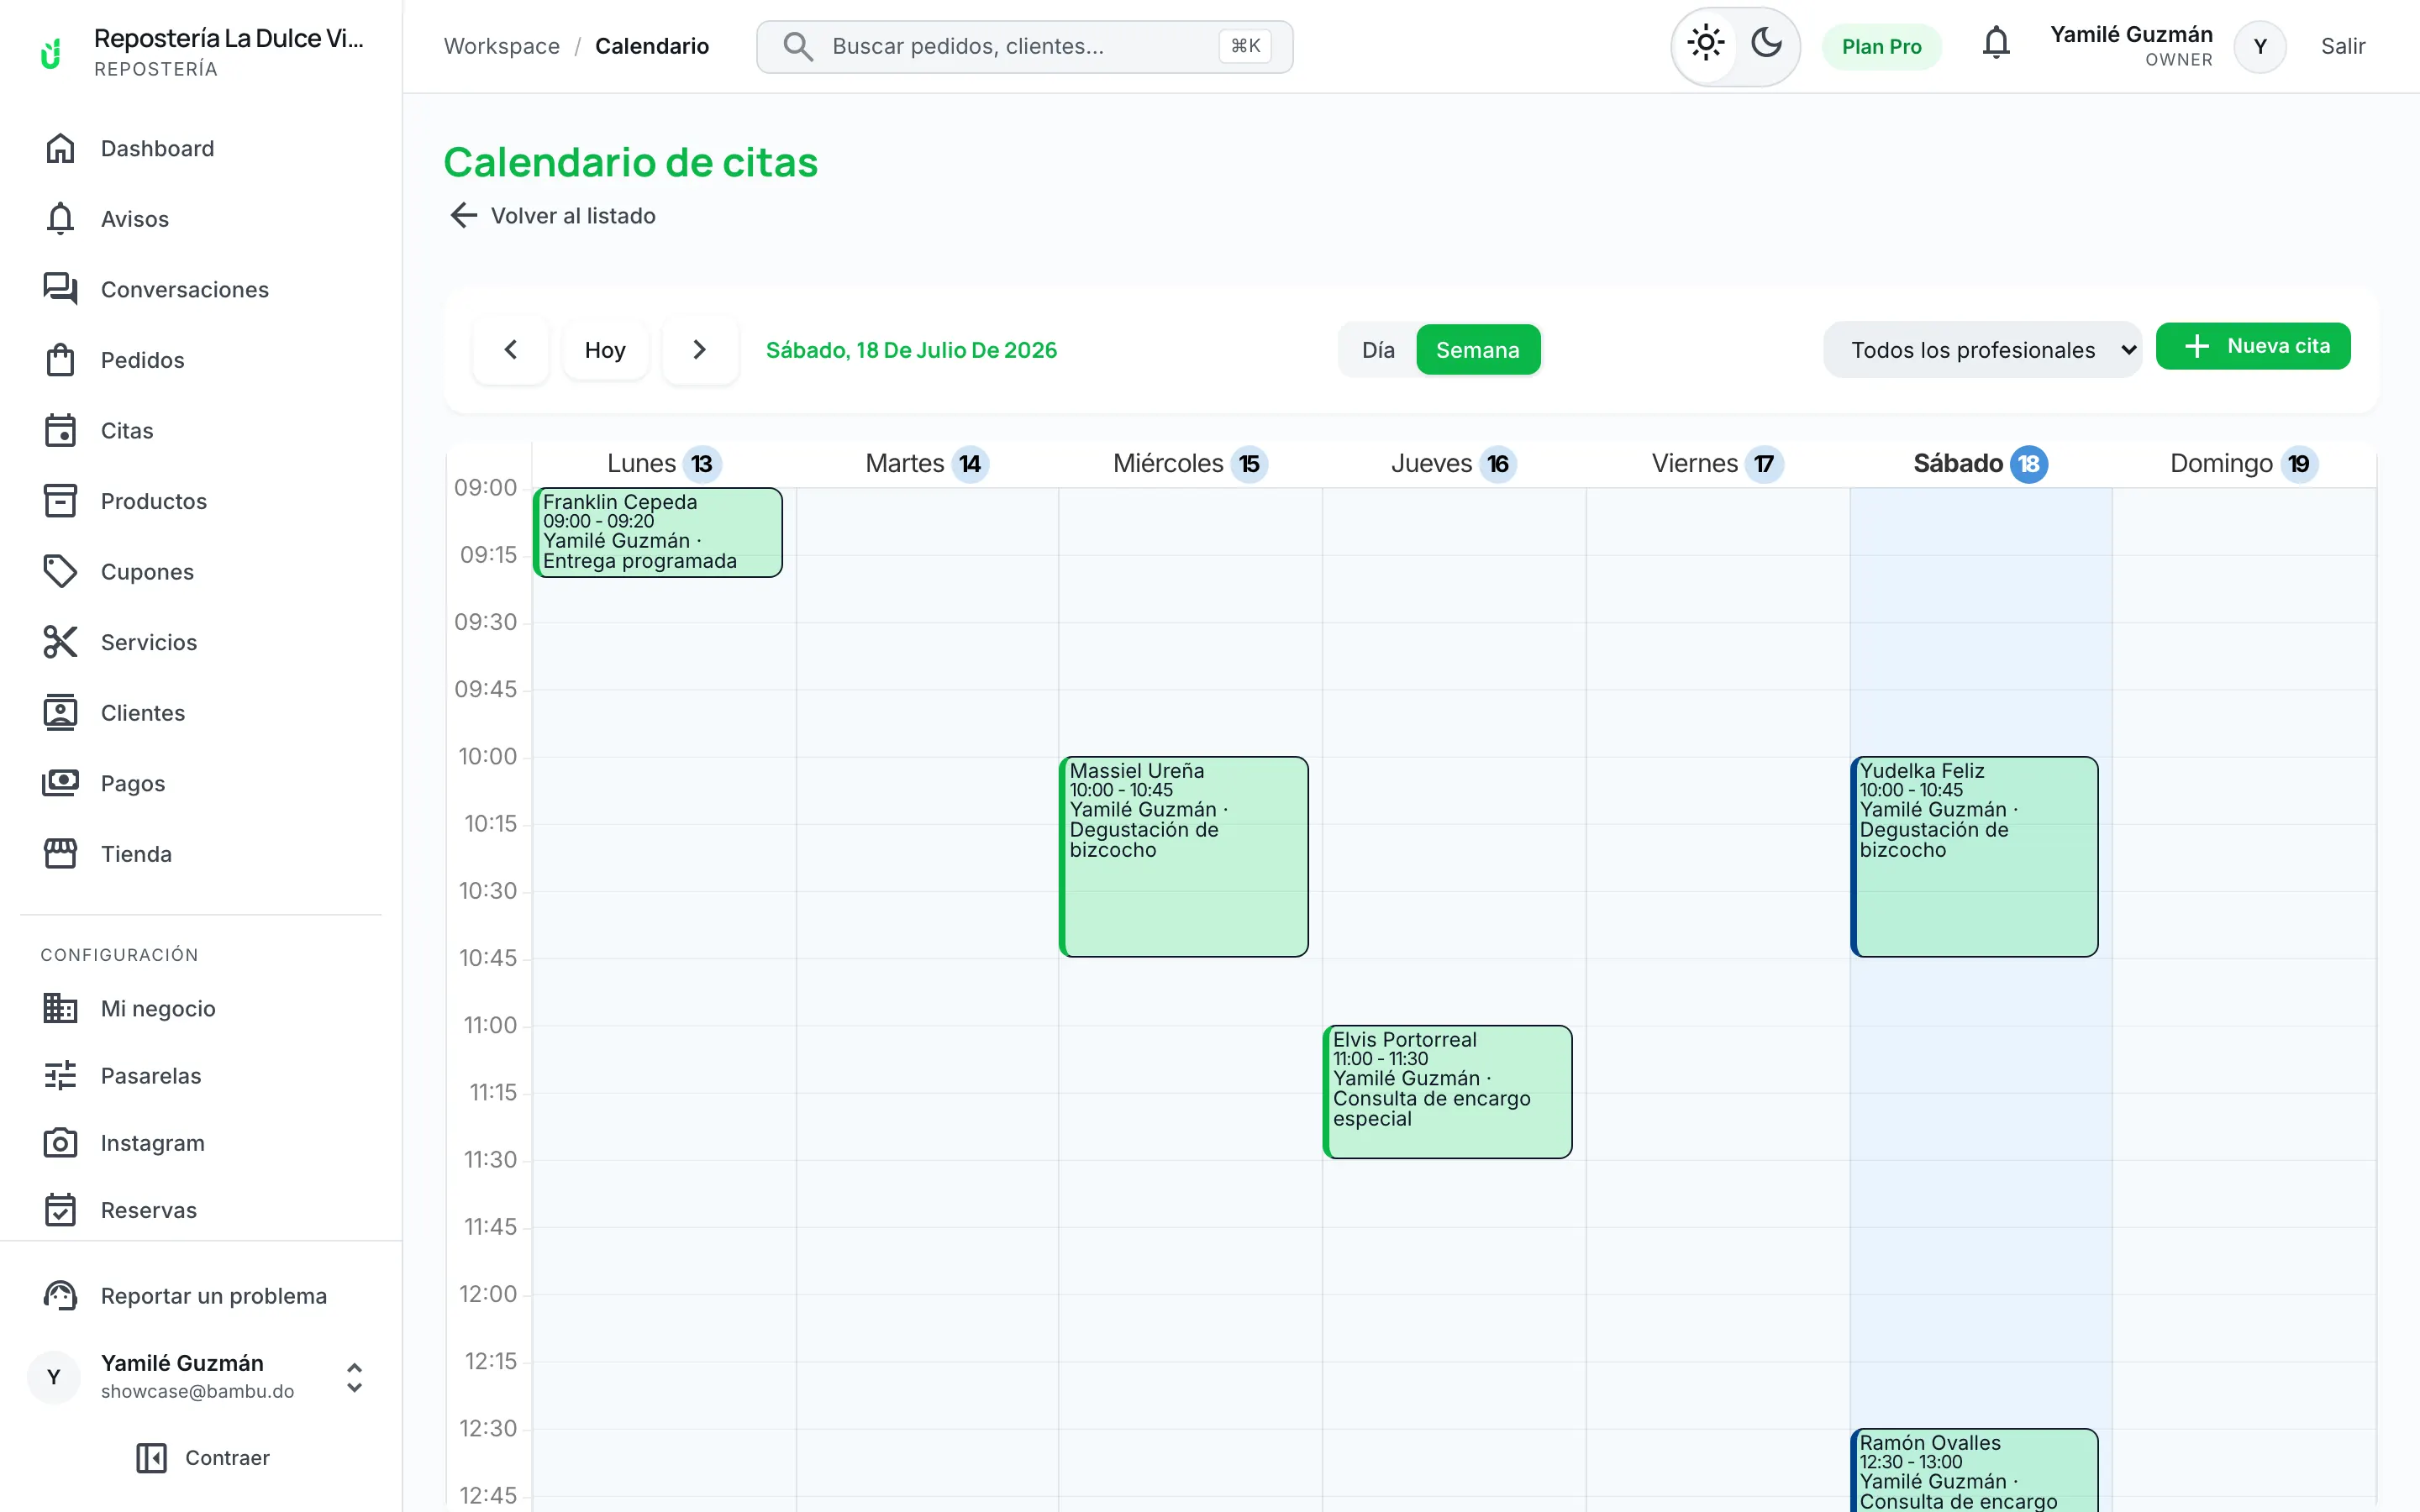Click the Sábado, 18 De Julio De 2026 date label
2420x1512 pixels.
[x=911, y=350]
